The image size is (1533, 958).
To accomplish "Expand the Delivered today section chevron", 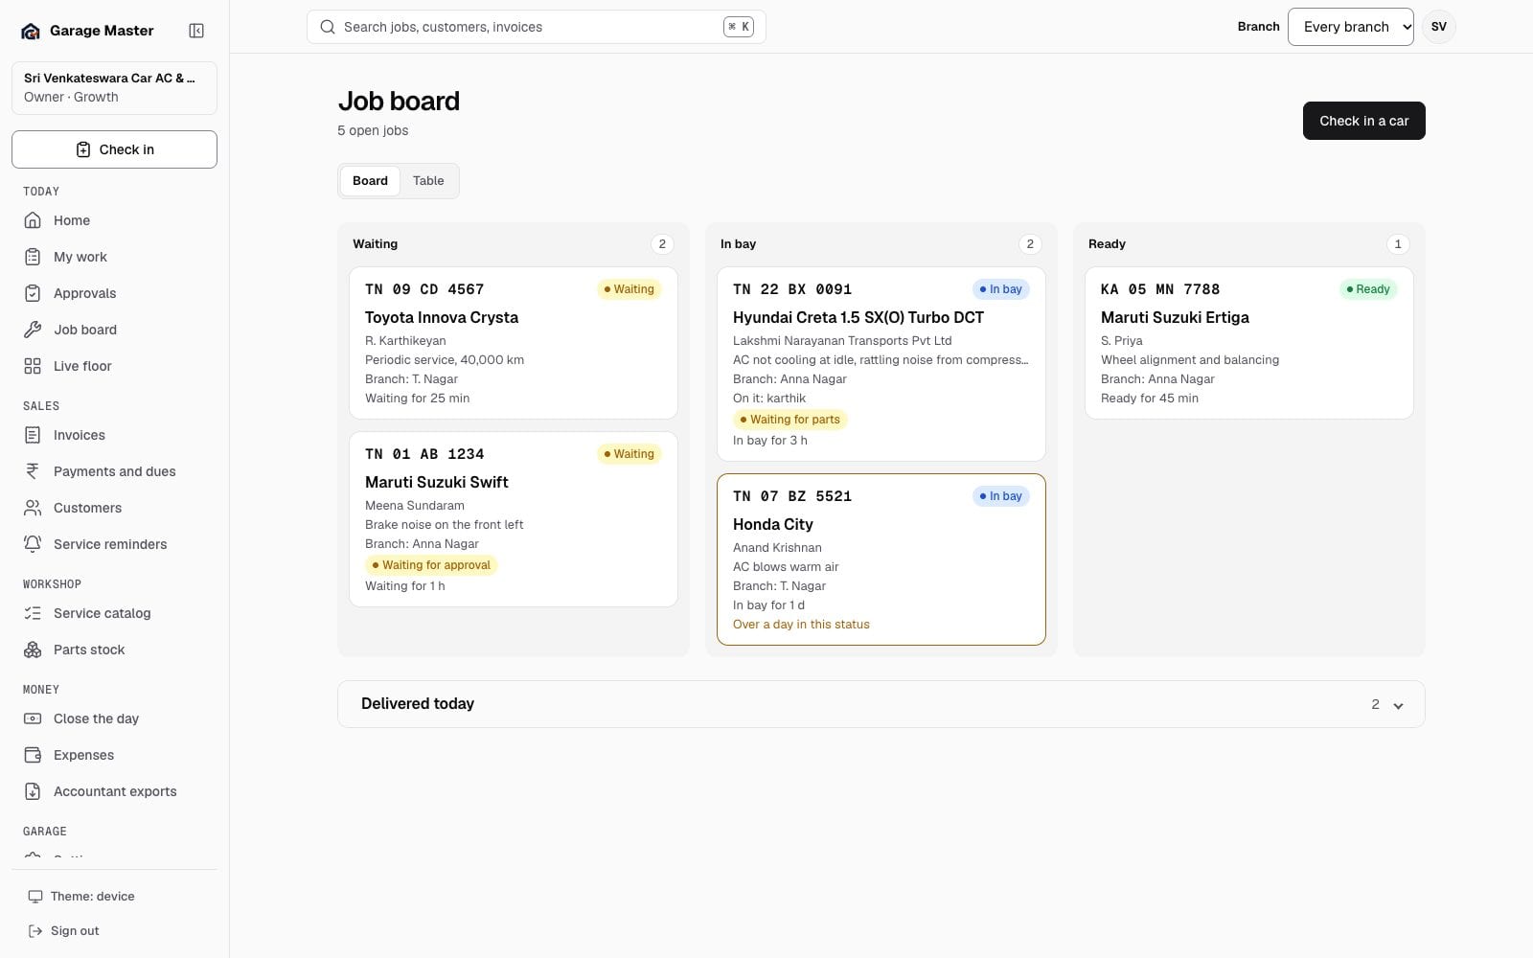I will tap(1398, 705).
